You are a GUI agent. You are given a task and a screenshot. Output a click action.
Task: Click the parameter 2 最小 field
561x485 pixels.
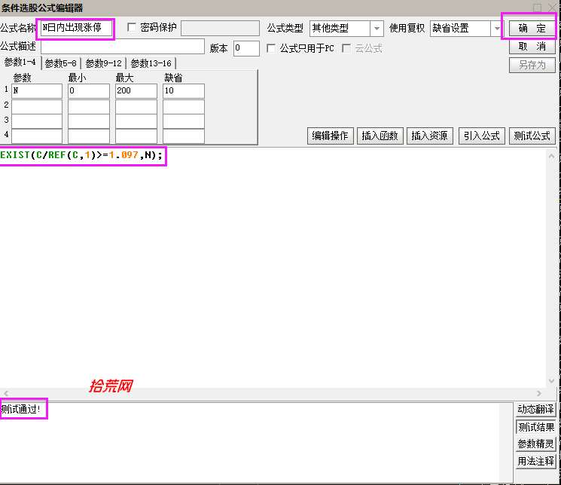[x=89, y=107]
